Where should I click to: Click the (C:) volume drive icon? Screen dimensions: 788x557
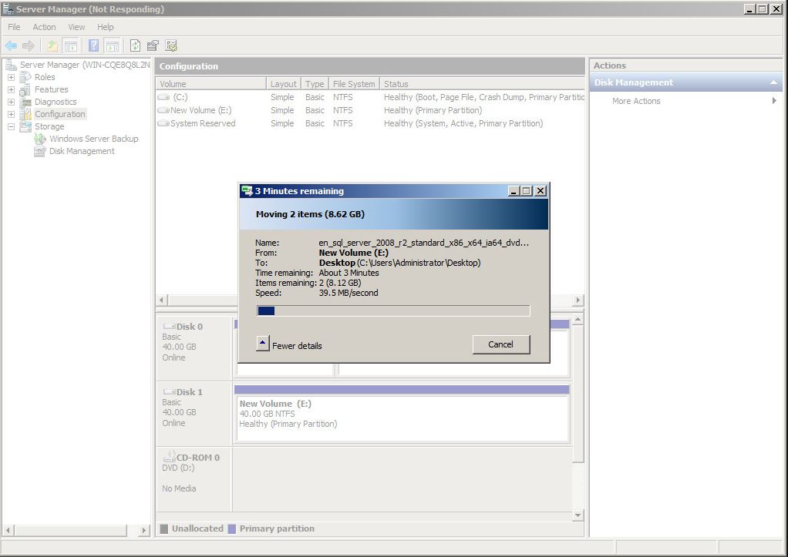[x=163, y=97]
